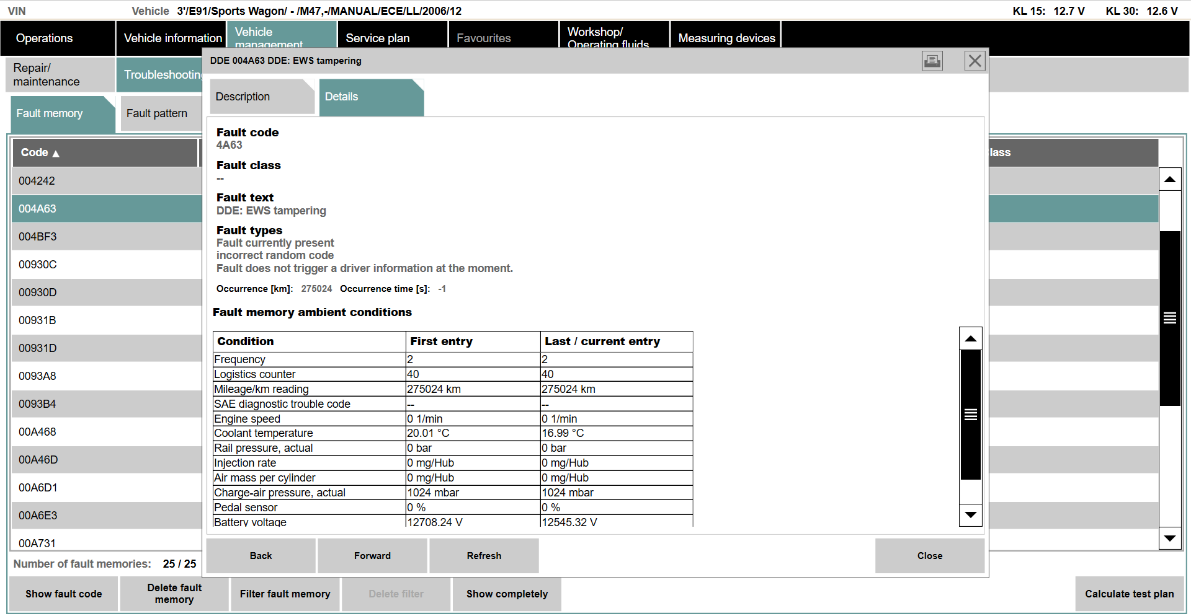The image size is (1191, 616).
Task: Click the Rail pressure, actual cell
Action: pos(309,448)
